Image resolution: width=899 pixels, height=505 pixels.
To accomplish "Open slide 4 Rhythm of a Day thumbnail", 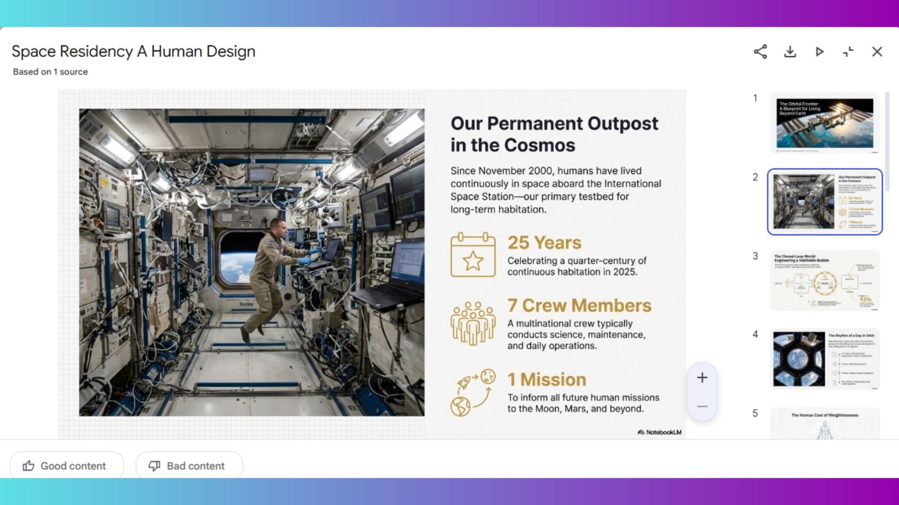I will point(825,359).
